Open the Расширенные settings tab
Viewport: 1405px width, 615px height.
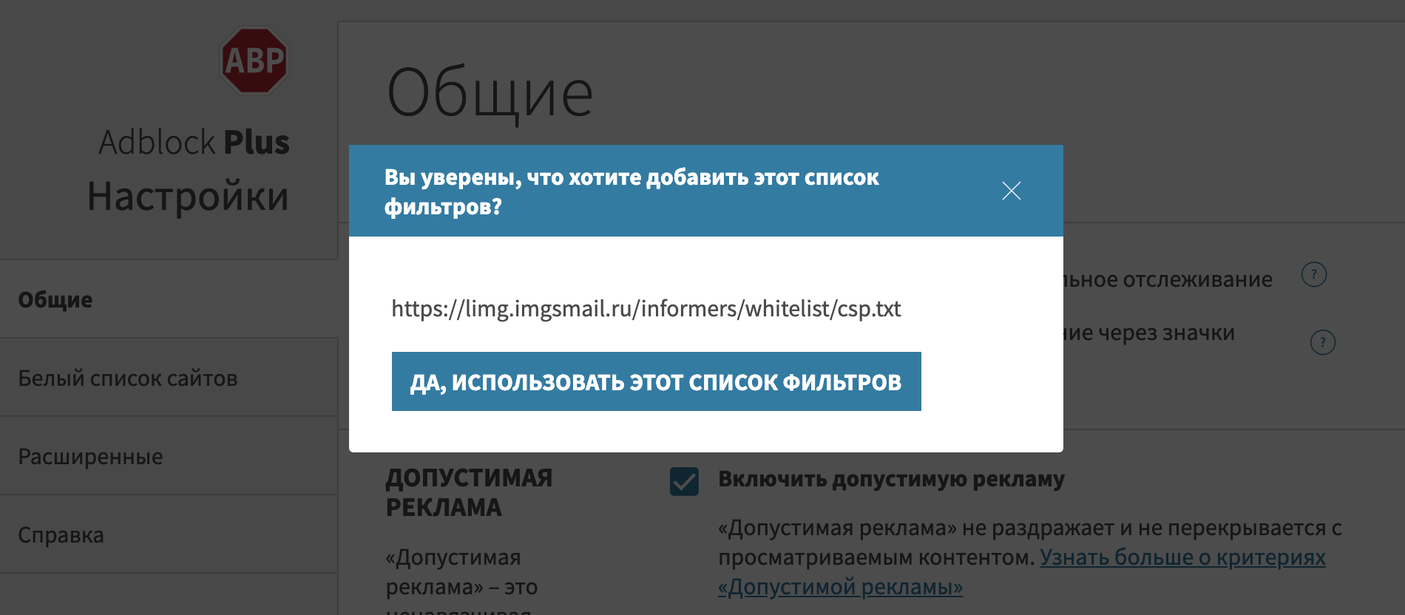coord(90,456)
